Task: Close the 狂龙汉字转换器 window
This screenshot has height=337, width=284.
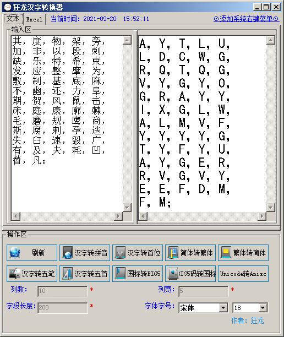Action: coord(276,7)
